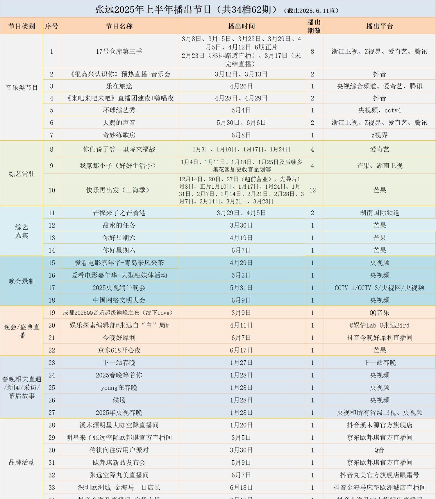The image size is (436, 499).
Task: Select 爱看电影嘉年华-青岛采风采茶 cell
Action: 119,263
